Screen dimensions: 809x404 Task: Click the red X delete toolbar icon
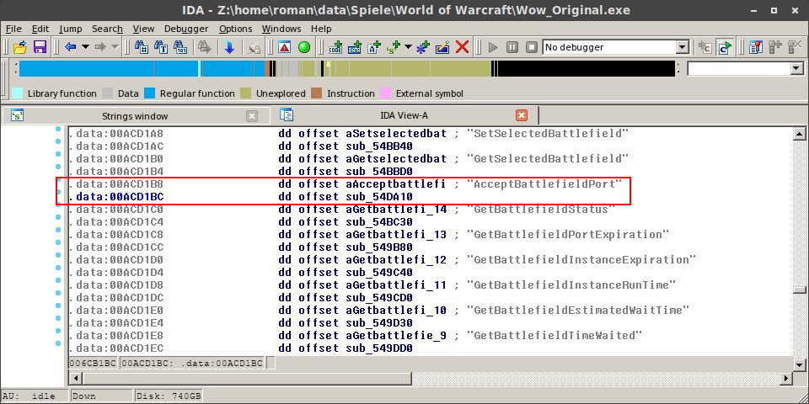463,47
